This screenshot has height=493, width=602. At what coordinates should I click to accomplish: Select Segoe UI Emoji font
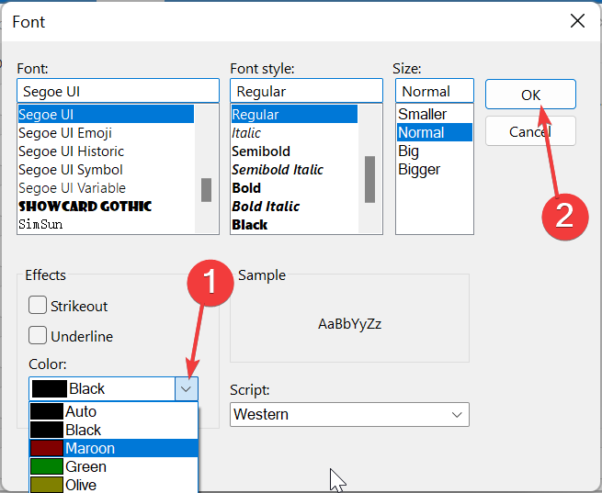(x=106, y=133)
